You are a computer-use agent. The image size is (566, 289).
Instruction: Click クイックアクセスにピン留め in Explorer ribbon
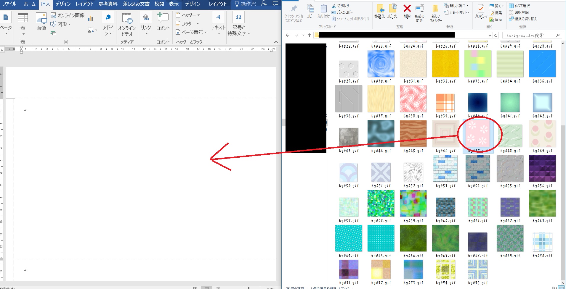tap(294, 14)
